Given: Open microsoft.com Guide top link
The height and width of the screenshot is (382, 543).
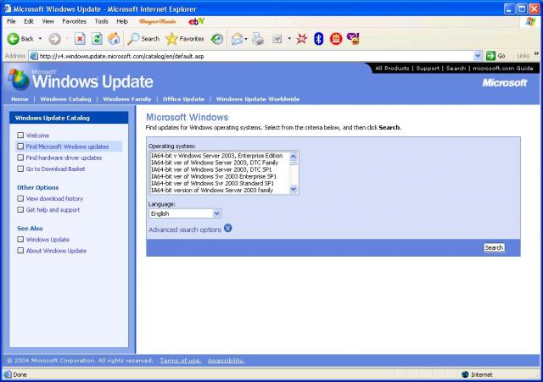Looking at the screenshot, I should (503, 68).
